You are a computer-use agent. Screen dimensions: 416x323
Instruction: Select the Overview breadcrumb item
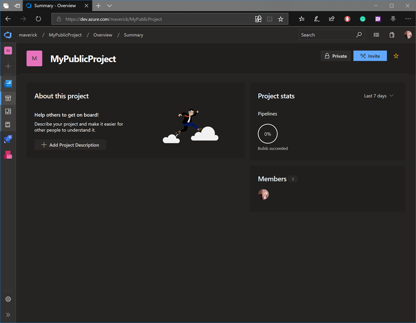click(103, 35)
